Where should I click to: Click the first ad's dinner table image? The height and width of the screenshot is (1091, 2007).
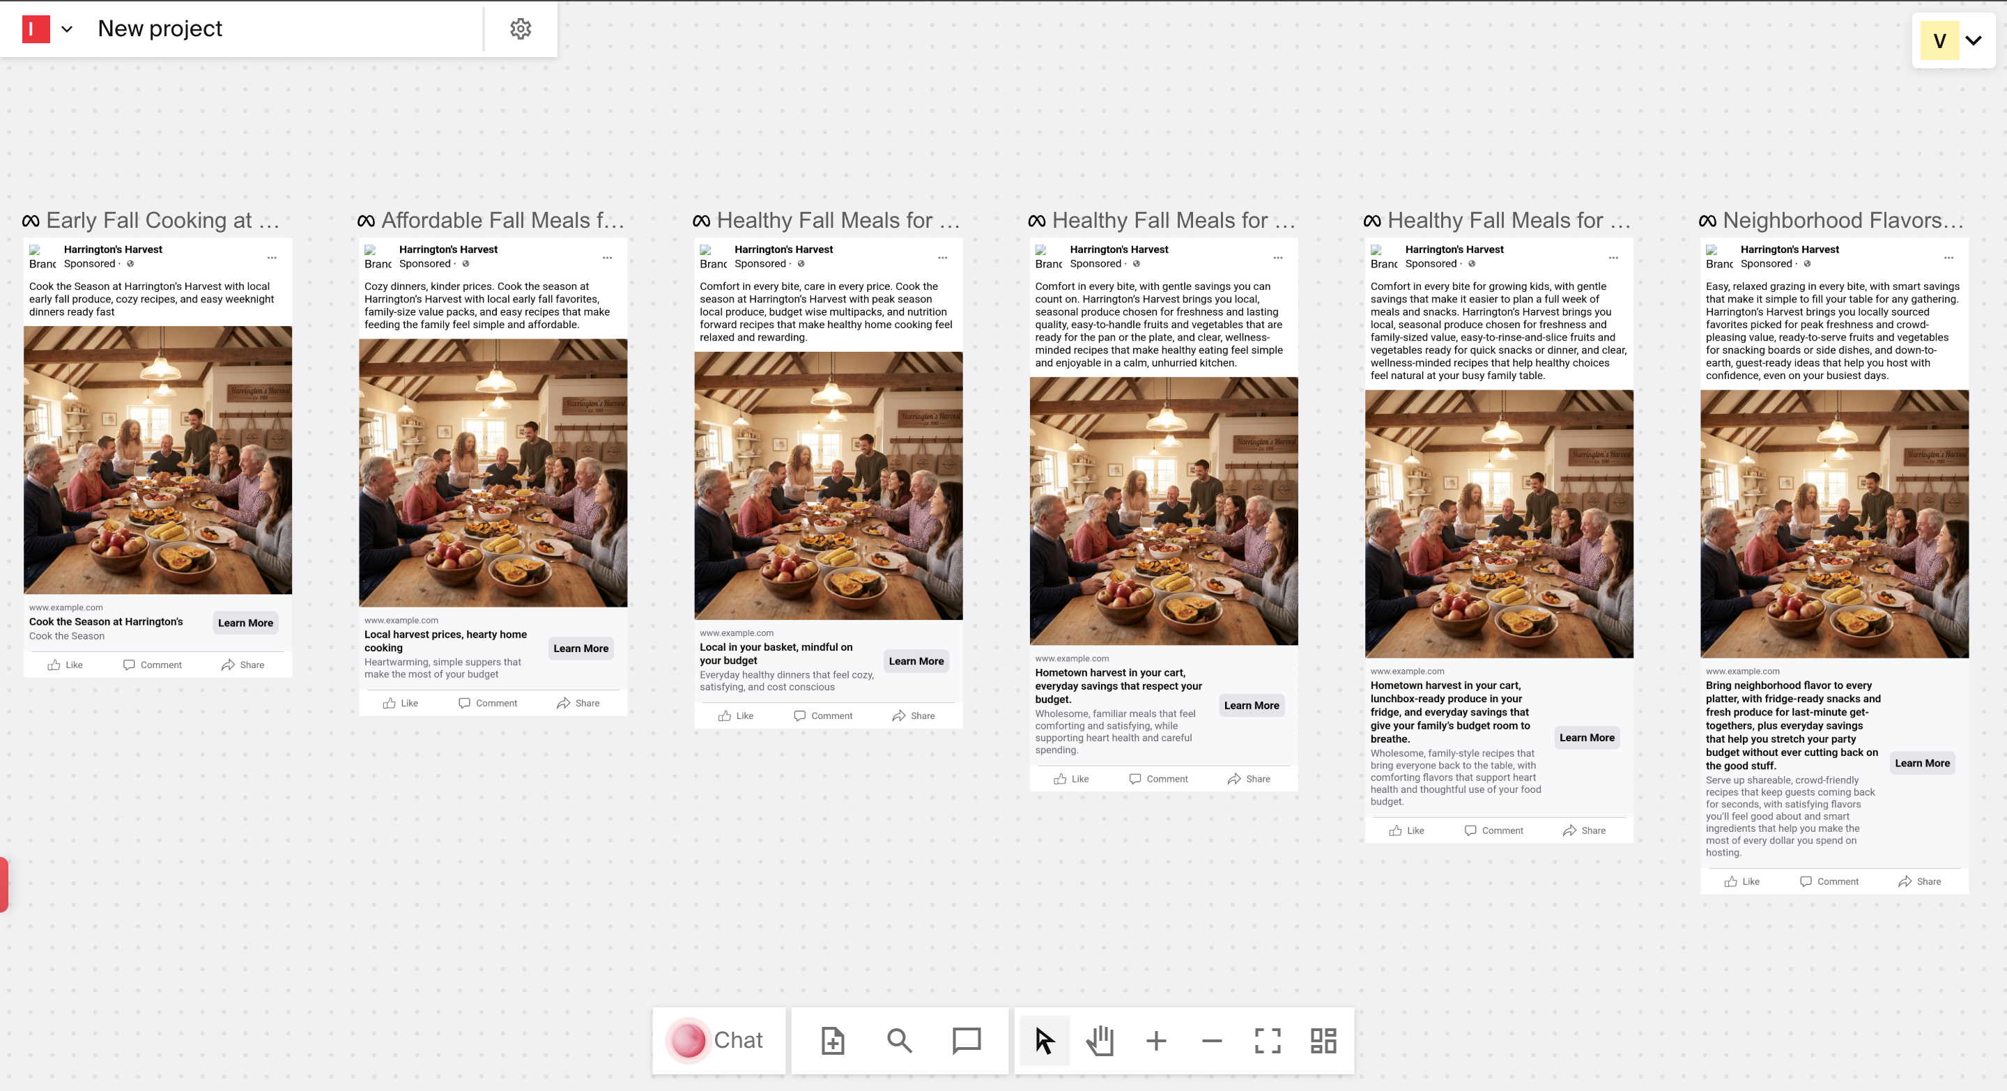click(x=158, y=461)
